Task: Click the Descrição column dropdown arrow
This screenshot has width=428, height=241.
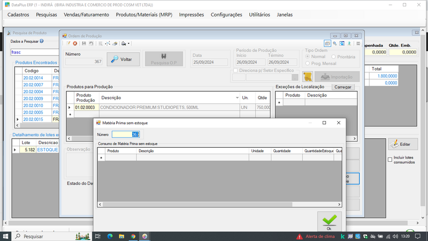Action: [x=237, y=97]
